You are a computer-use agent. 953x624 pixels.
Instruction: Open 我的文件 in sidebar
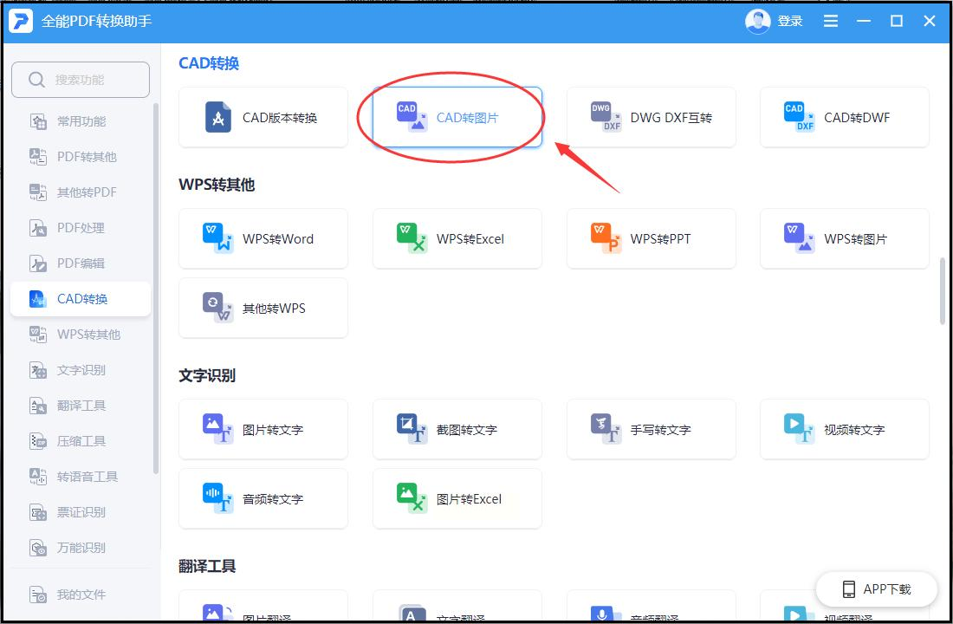pyautogui.click(x=81, y=595)
